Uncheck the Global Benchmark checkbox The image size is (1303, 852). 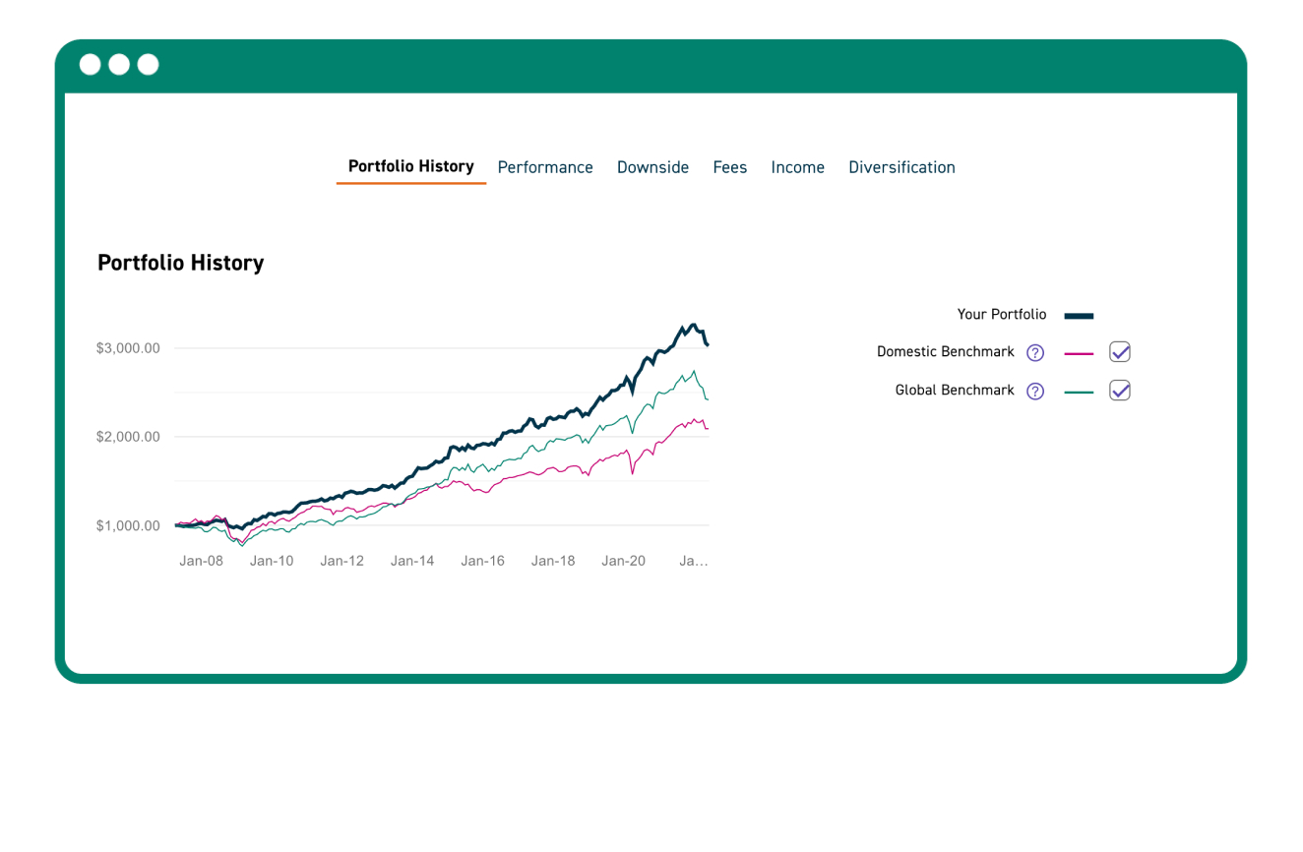[x=1119, y=391]
